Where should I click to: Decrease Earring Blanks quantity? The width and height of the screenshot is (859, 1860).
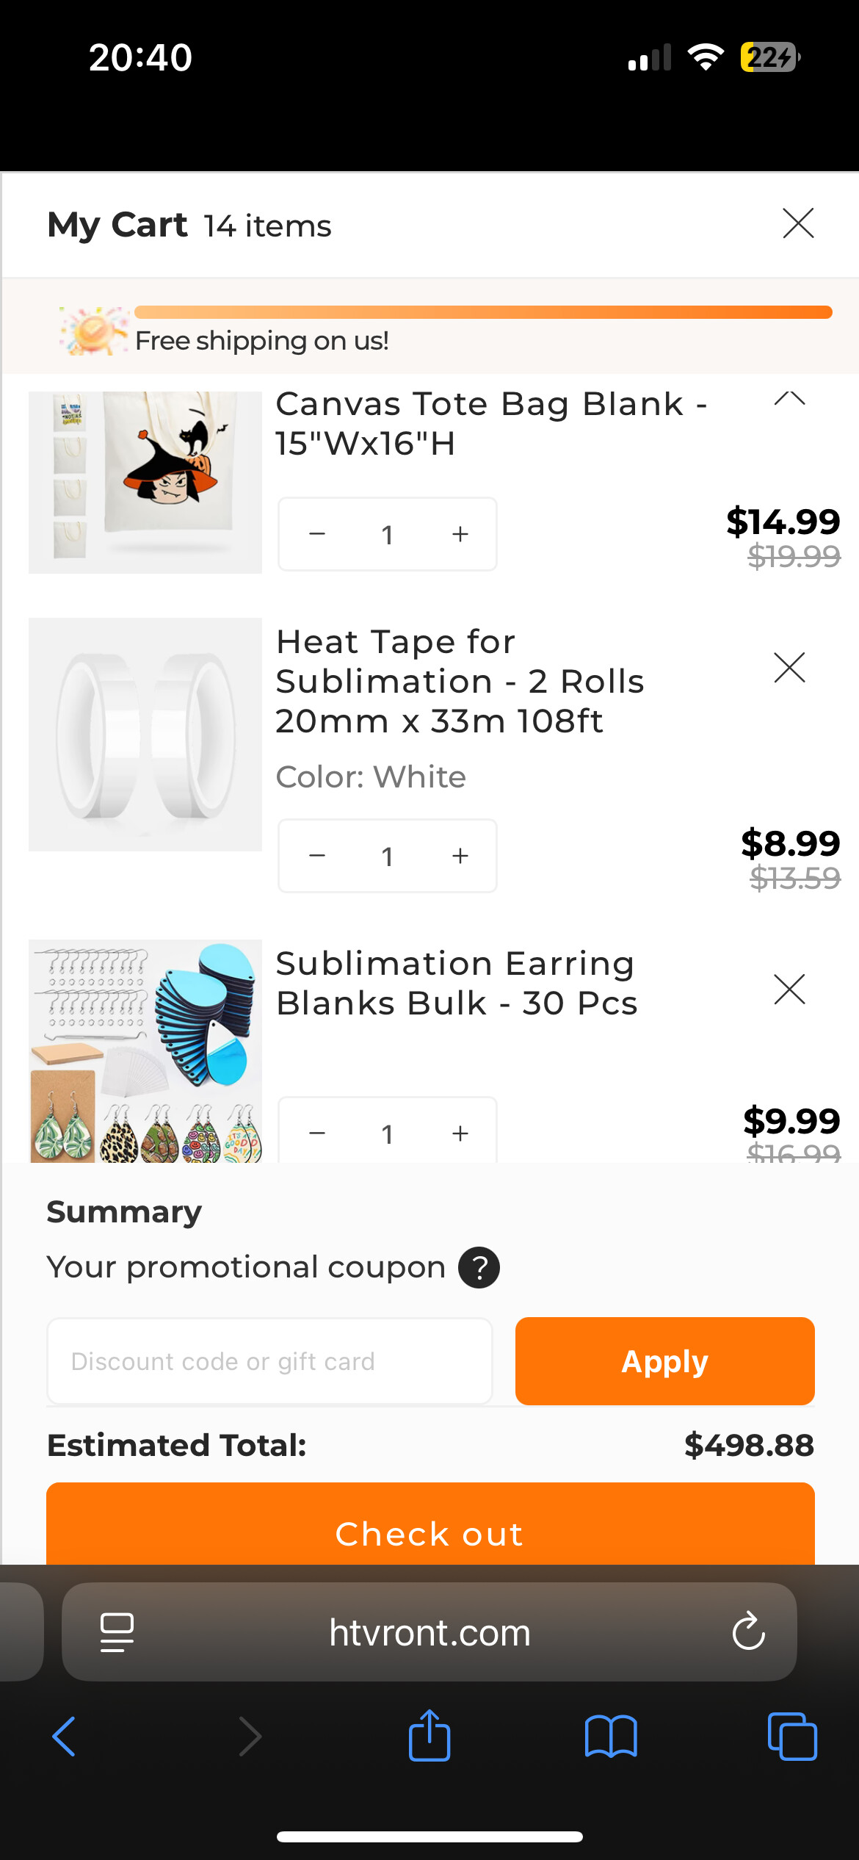tap(317, 1133)
